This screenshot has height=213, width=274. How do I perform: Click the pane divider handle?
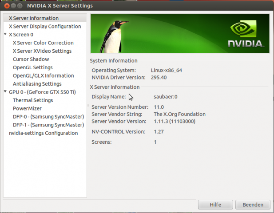(x=88, y=106)
